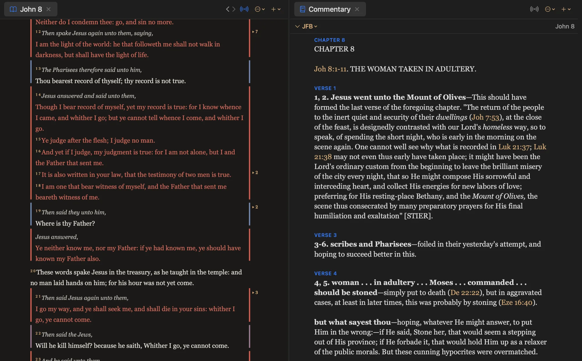Viewport: 582px width, 361px height.
Task: Click the blue CHAPTER 8 heading
Action: pyautogui.click(x=329, y=40)
